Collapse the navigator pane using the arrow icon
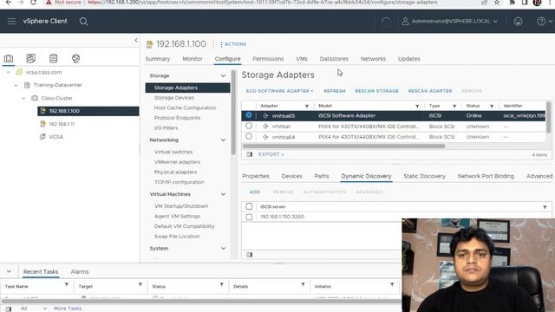This screenshot has width=555, height=312. pyautogui.click(x=136, y=41)
